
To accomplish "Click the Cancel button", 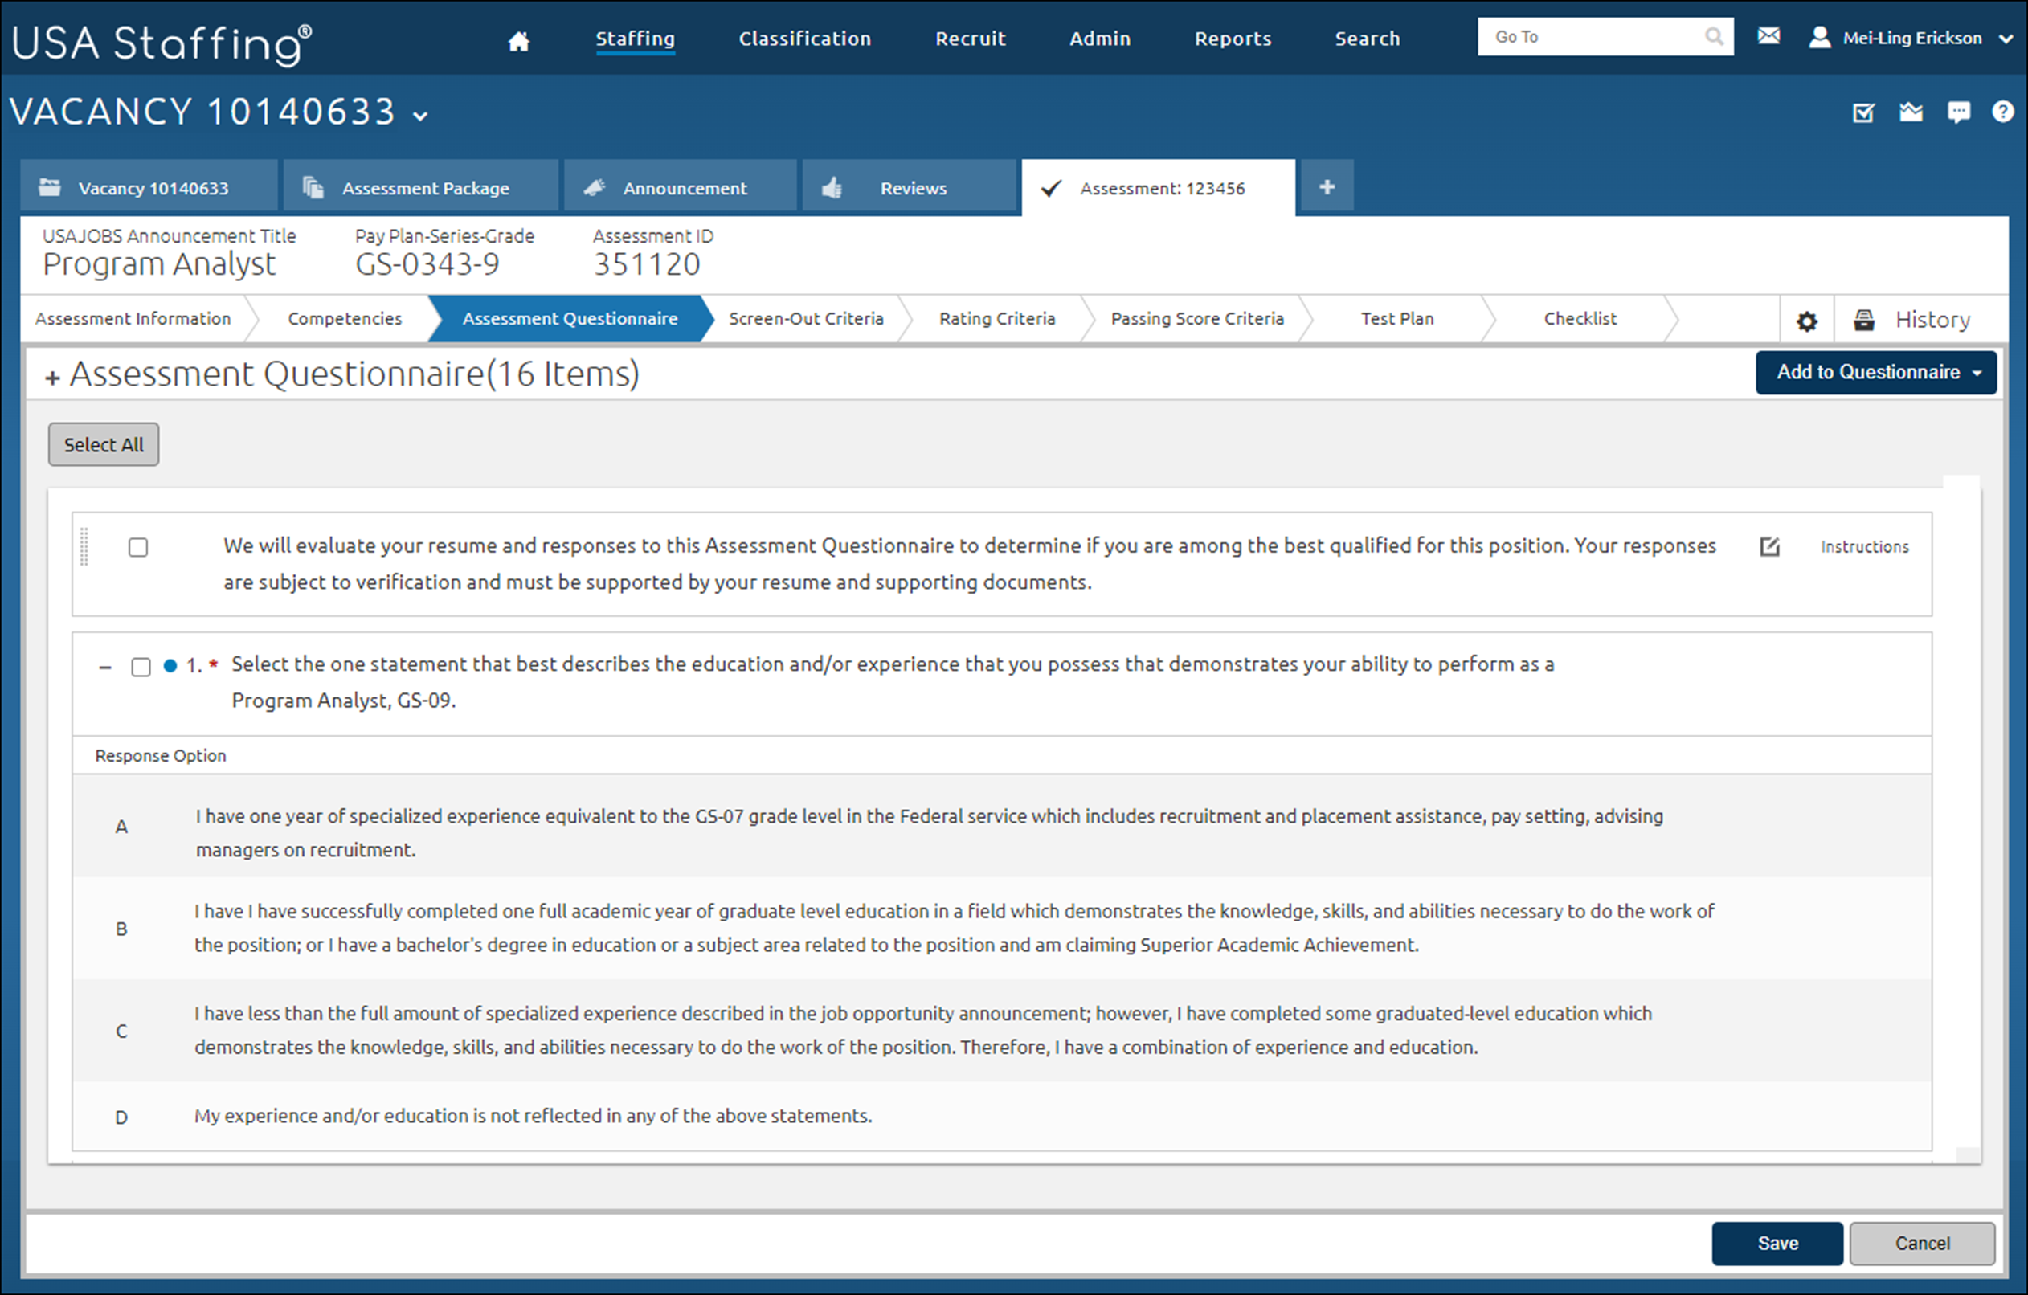I will [x=1922, y=1243].
